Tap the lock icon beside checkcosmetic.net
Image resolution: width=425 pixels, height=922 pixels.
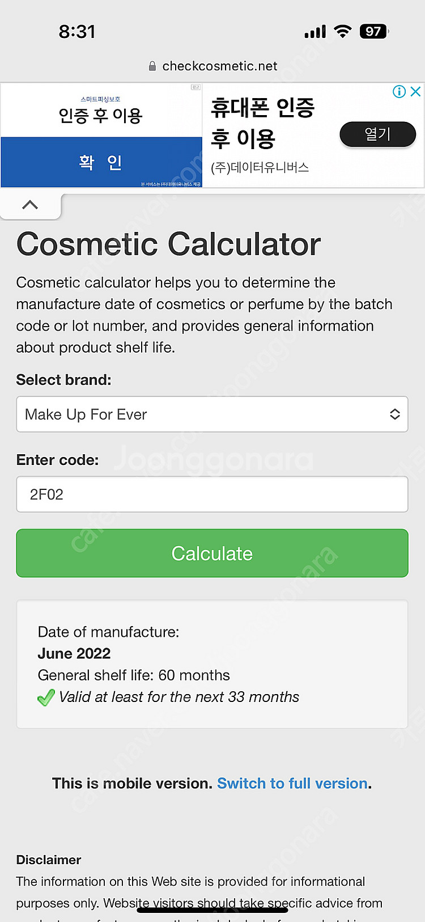click(x=152, y=66)
